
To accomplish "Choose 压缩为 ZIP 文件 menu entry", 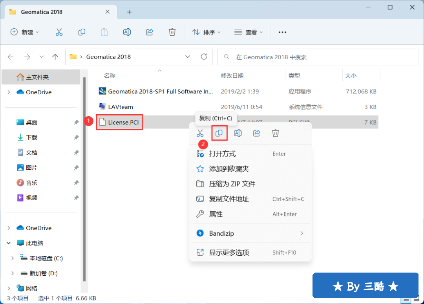I will tap(250, 184).
